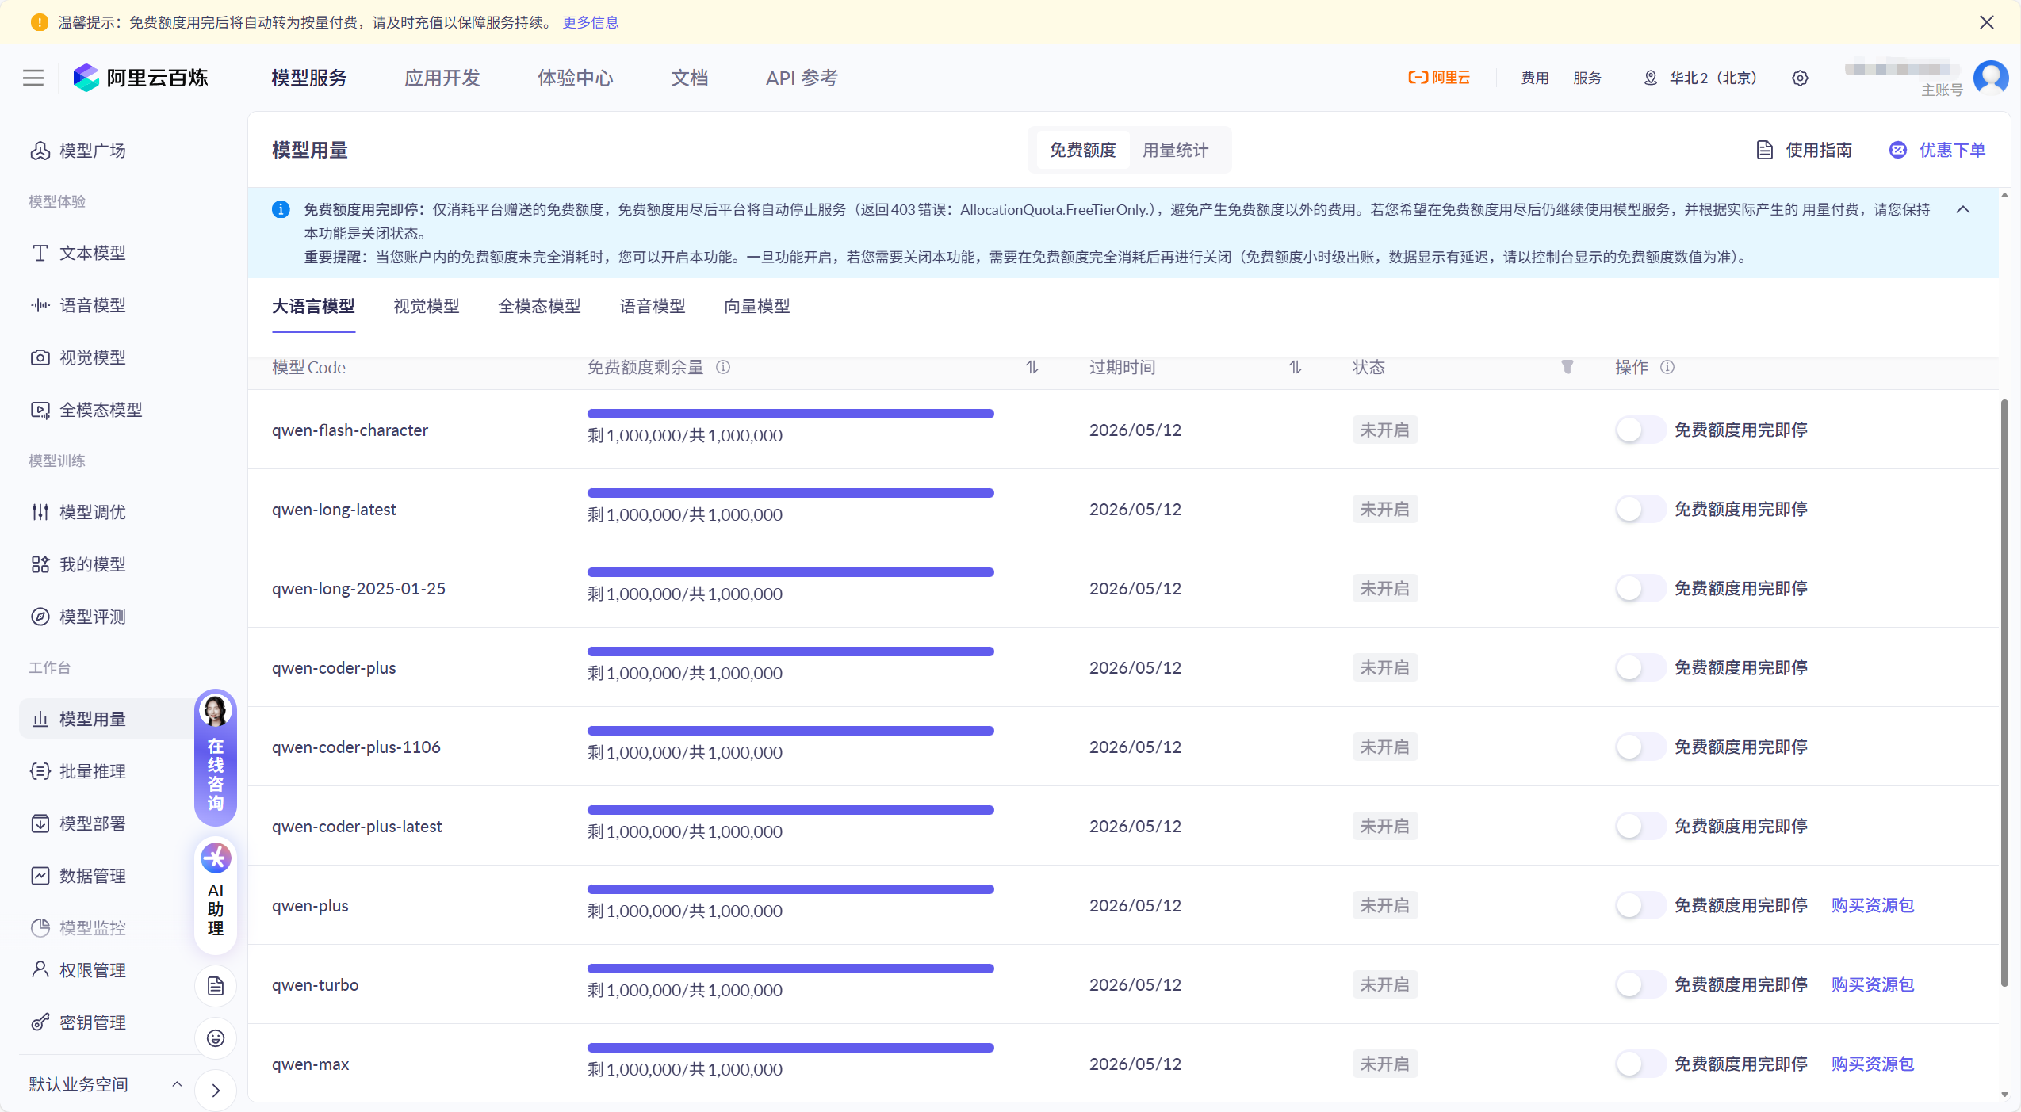Toggle 免费额度用完即停 for qwen-plus
The image size is (2021, 1112).
[1640, 905]
